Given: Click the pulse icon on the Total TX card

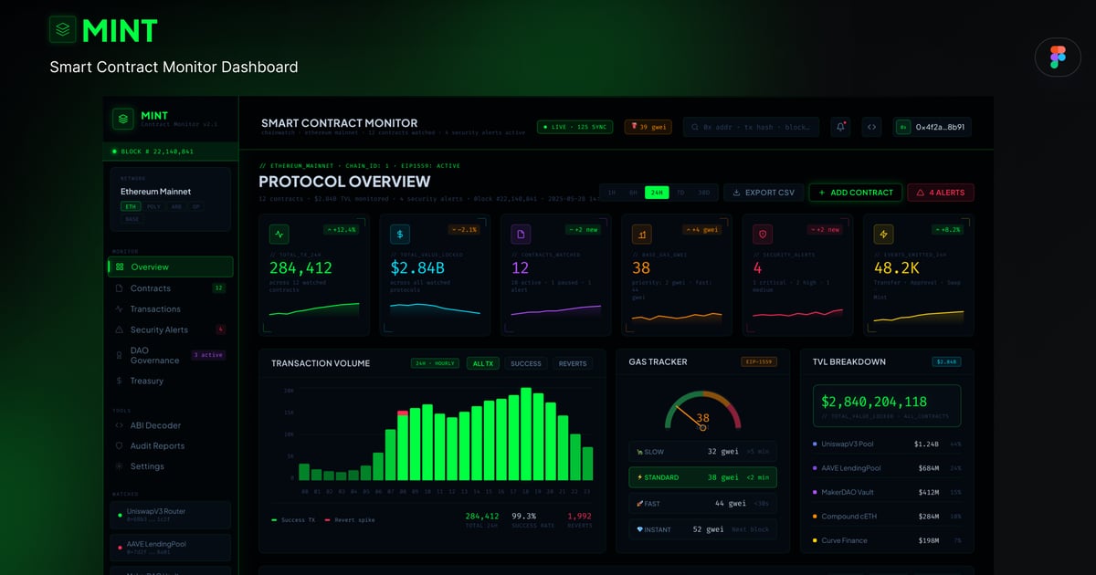Looking at the screenshot, I should [x=279, y=235].
